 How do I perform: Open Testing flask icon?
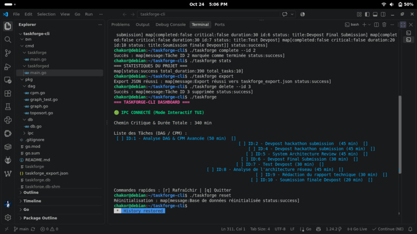click(x=8, y=106)
